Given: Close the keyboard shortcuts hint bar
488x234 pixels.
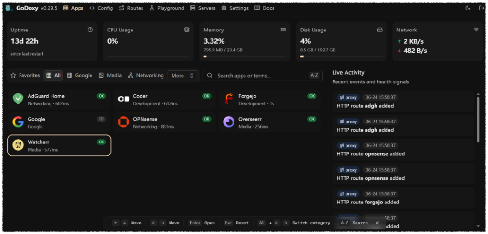Looking at the screenshot, I should coord(377,223).
